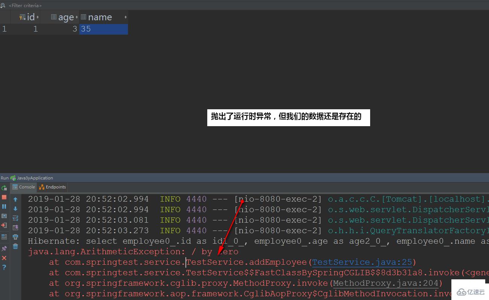Screen dimensions: 489x300
Task: Open help via the question mark icon
Action: coord(4,267)
